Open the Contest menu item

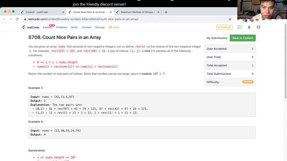(x=87, y=27)
